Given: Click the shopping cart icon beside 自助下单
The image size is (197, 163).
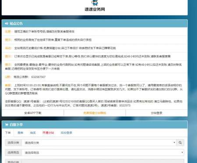Looking at the screenshot, I should [7, 125].
